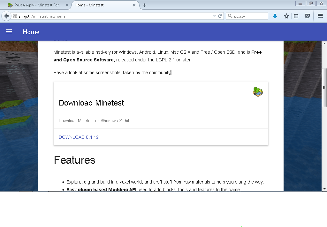Click the Minetest logo in download card
Viewport: 327px width, 227px height.
(258, 92)
